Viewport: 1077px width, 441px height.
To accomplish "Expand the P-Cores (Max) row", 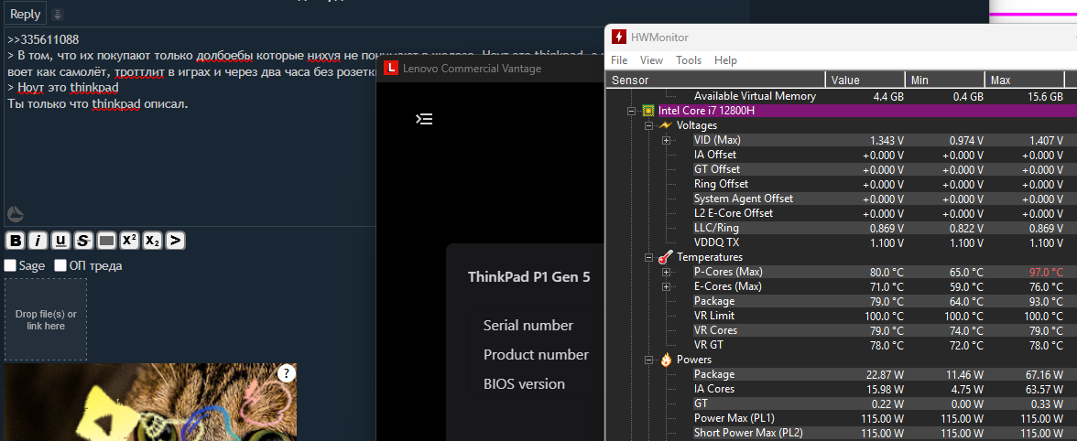I will (666, 273).
